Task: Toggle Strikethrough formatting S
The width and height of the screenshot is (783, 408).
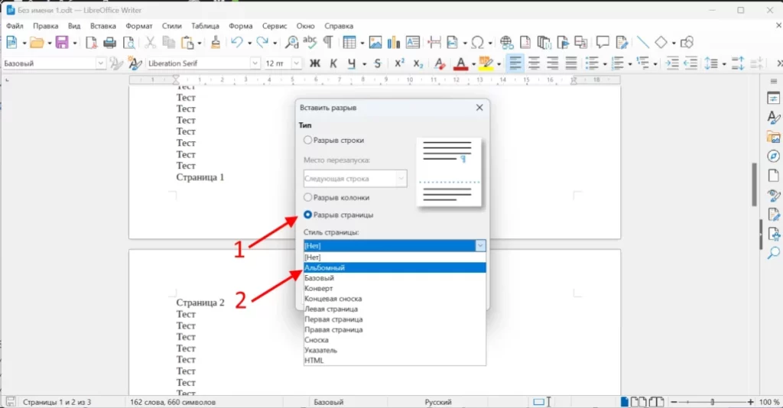Action: click(x=378, y=63)
